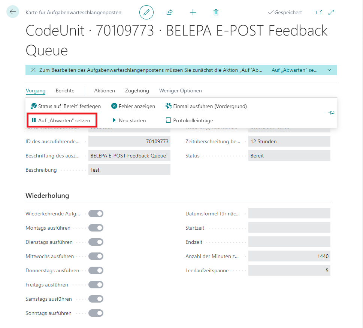Click the trash can delete icon
This screenshot has height=328, width=363.
[x=216, y=12]
